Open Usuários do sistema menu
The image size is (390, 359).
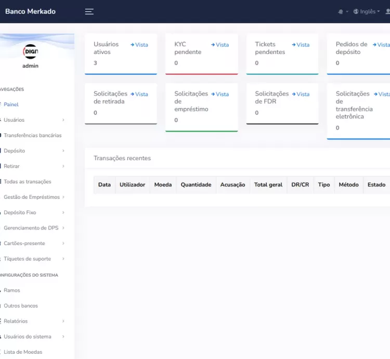28,337
